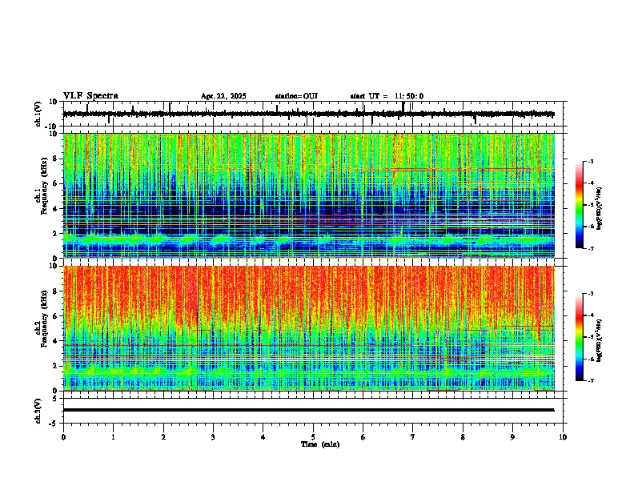Click the '-7' label on ch.2 color scale
This screenshot has width=634, height=490.
[591, 380]
